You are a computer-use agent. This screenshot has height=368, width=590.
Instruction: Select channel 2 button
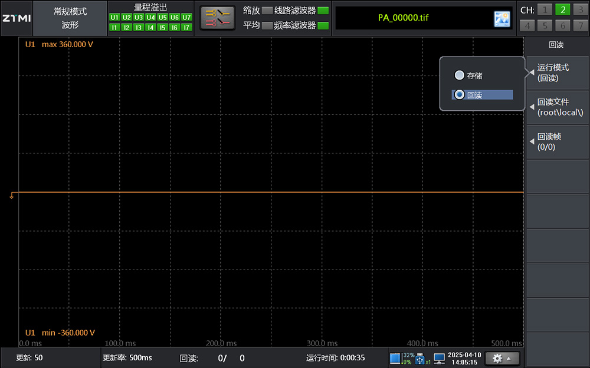pos(562,9)
